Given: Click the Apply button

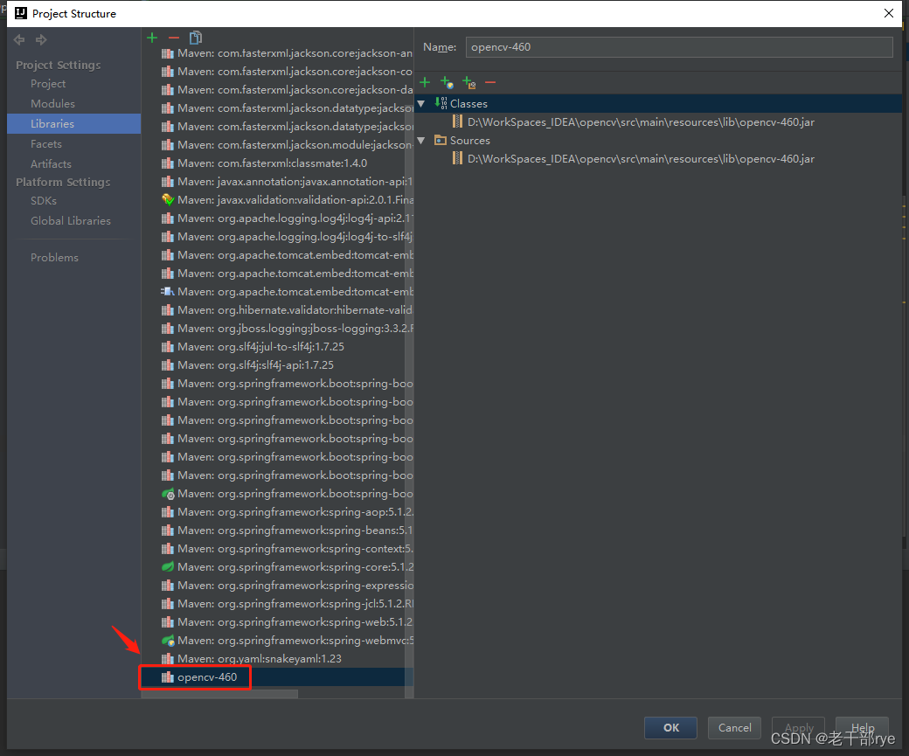Looking at the screenshot, I should click(798, 727).
